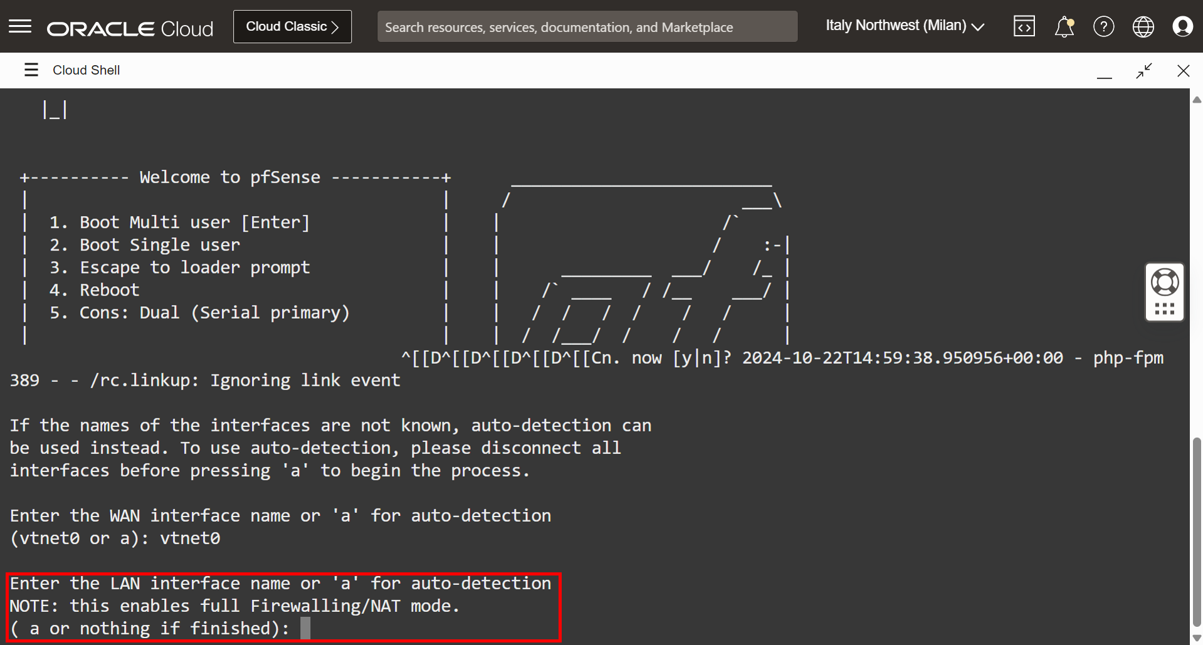The height and width of the screenshot is (645, 1203).
Task: Click the terminal cursor after 'if finished):'
Action: pyautogui.click(x=305, y=628)
